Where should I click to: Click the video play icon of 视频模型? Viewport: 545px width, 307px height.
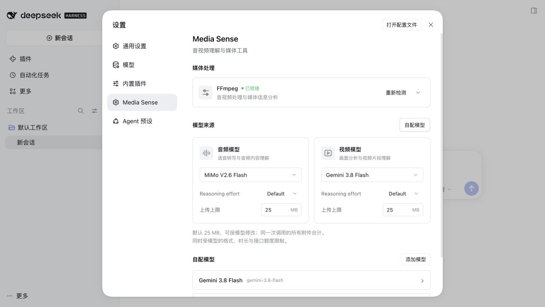point(328,153)
